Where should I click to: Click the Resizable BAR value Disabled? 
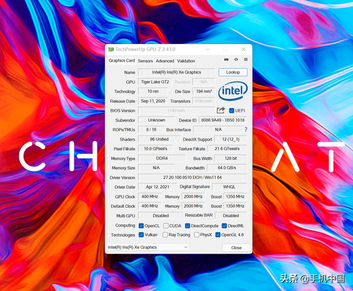pos(231,216)
